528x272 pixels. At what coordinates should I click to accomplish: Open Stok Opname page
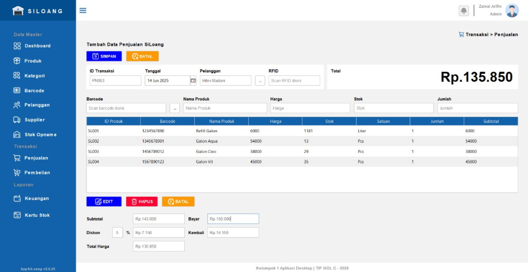pyautogui.click(x=41, y=134)
